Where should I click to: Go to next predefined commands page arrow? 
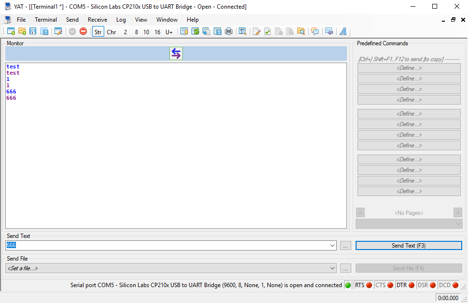pos(457,213)
